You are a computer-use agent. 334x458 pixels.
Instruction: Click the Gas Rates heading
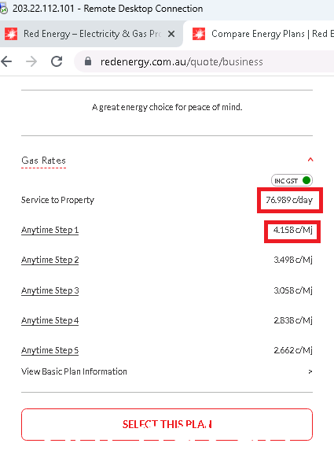point(43,161)
